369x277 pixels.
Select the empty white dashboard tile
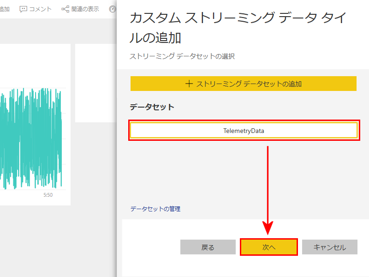pos(95,83)
